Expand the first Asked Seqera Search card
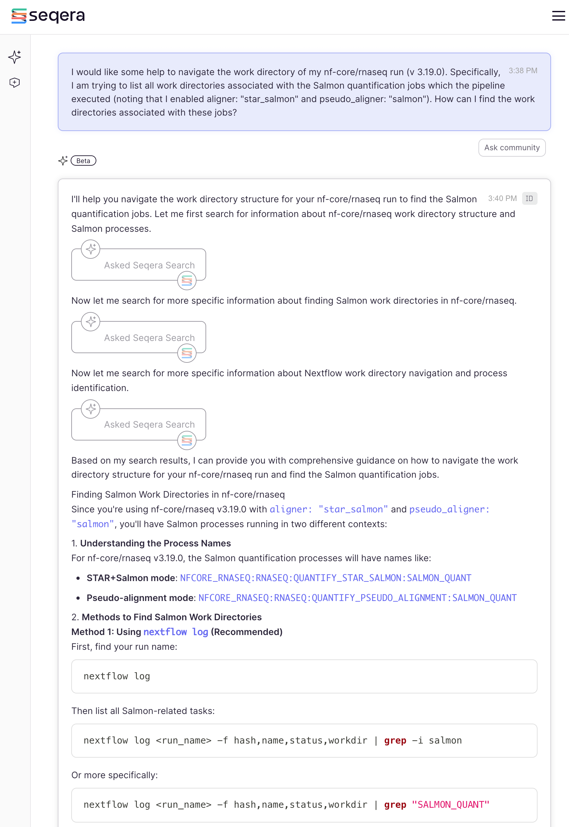The width and height of the screenshot is (569, 827). pos(149,265)
